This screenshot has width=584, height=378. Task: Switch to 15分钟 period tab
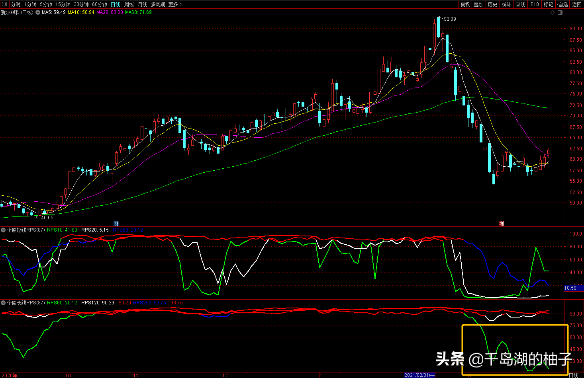tap(63, 4)
